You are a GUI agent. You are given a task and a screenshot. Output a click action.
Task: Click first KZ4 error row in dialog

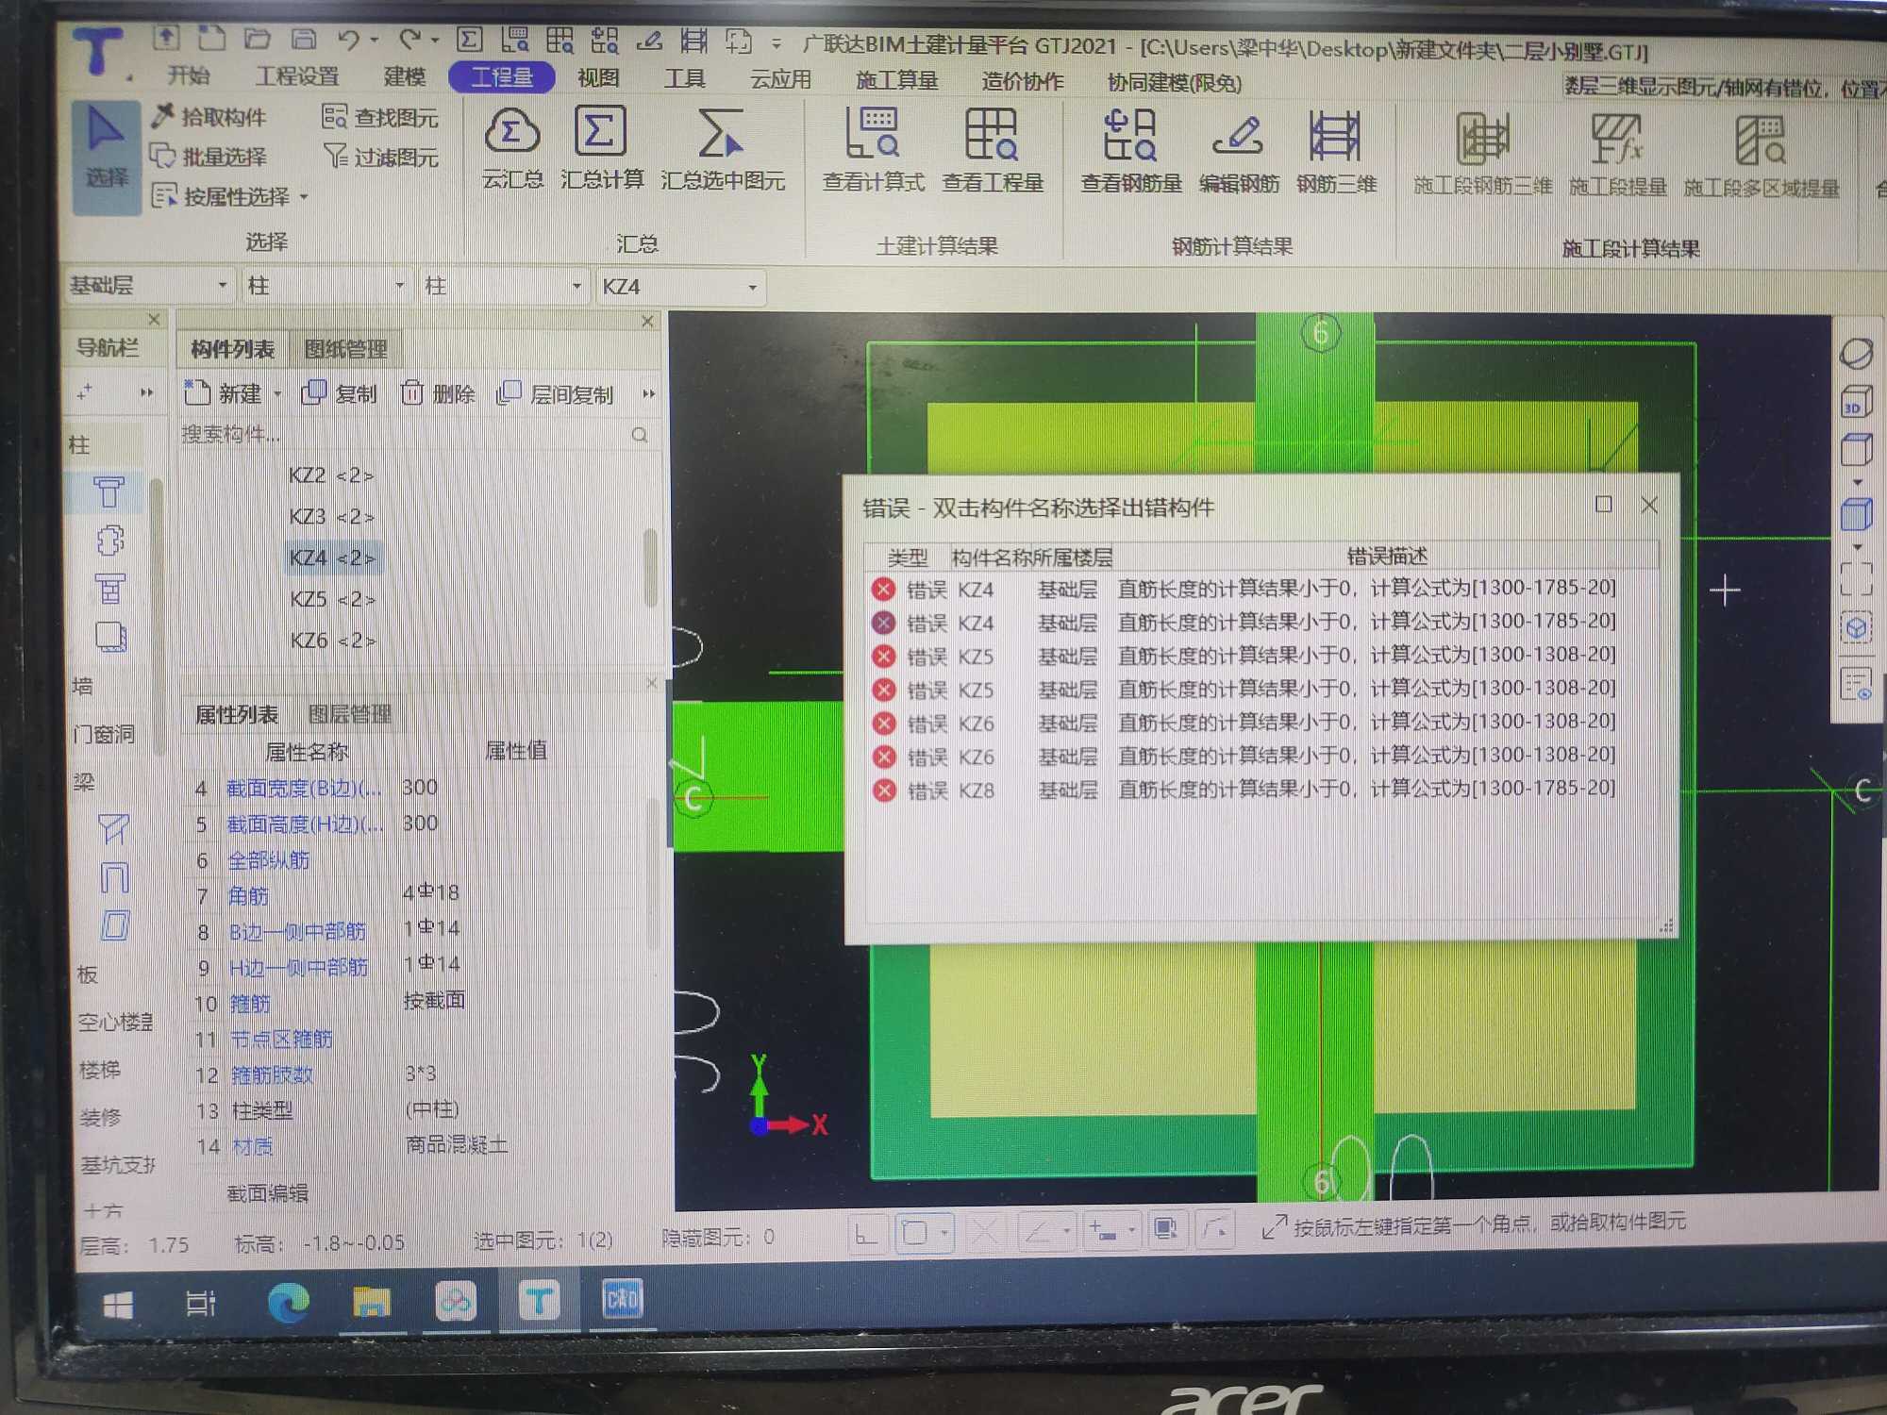tap(1244, 589)
